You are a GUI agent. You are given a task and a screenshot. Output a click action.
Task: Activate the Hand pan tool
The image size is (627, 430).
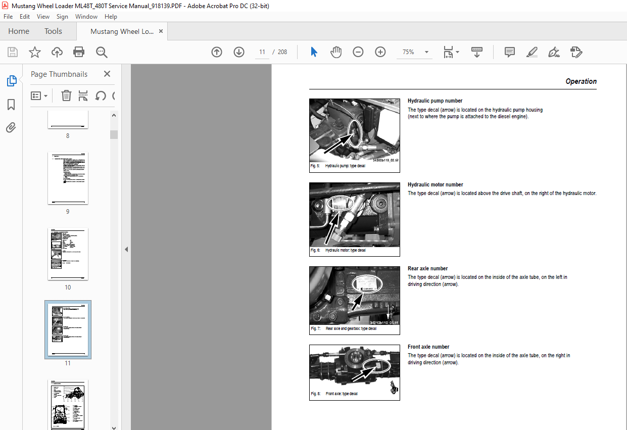click(x=336, y=52)
